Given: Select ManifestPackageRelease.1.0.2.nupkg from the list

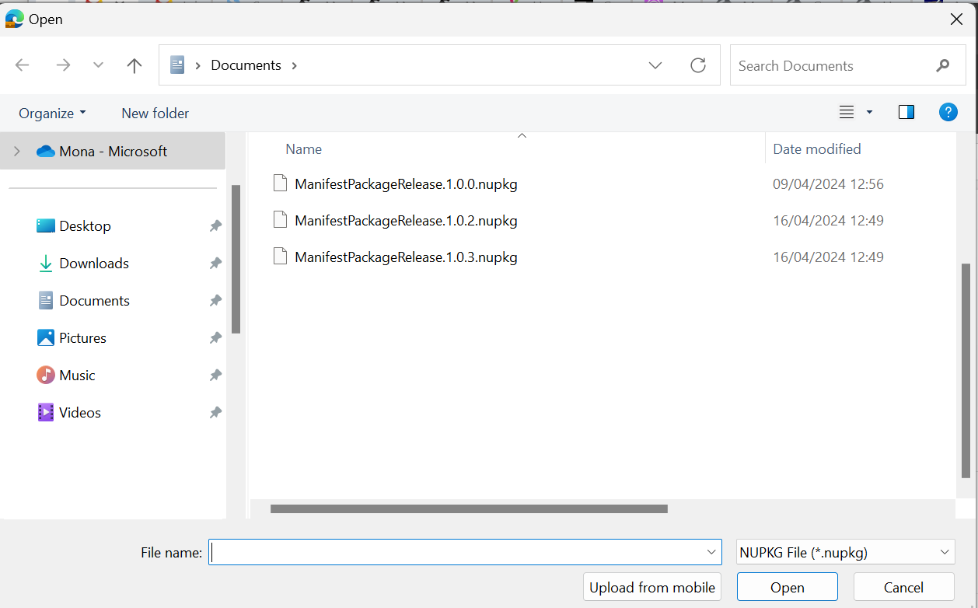Looking at the screenshot, I should point(406,220).
